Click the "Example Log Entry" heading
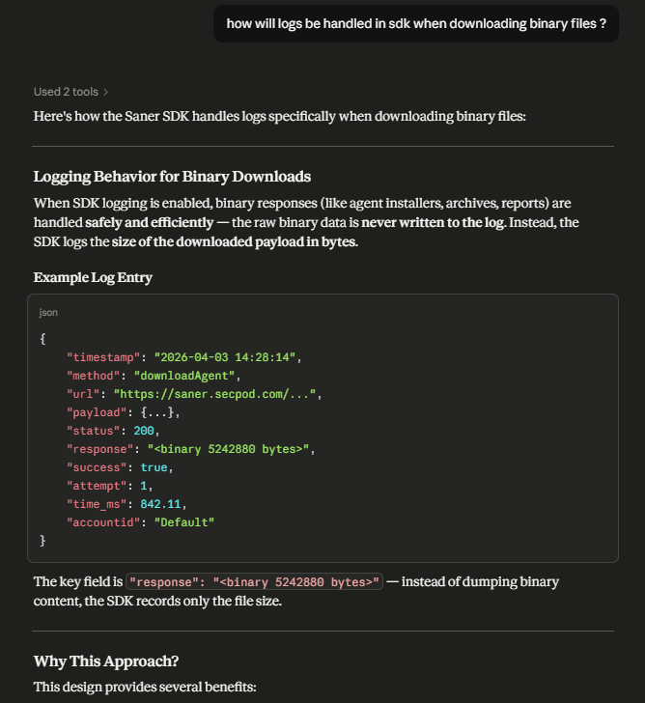645x703 pixels. click(x=93, y=277)
